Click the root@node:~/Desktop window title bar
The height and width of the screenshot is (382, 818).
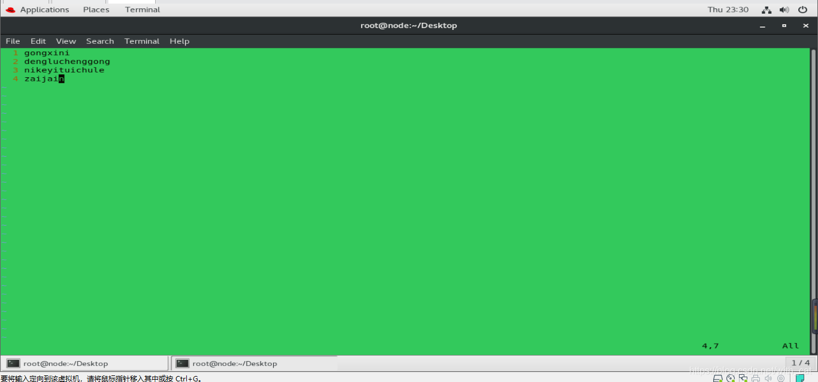pos(408,26)
